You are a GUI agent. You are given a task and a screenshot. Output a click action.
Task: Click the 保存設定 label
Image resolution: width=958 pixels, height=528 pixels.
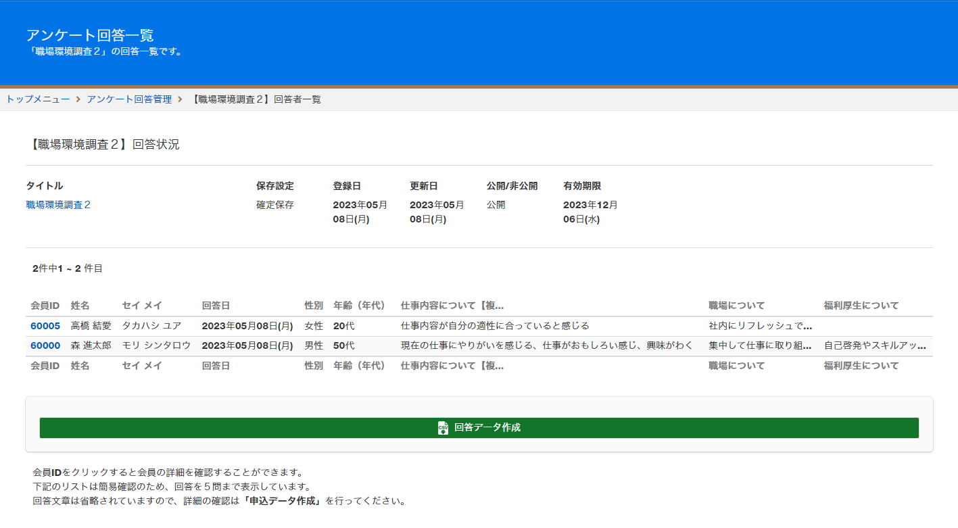(x=275, y=186)
